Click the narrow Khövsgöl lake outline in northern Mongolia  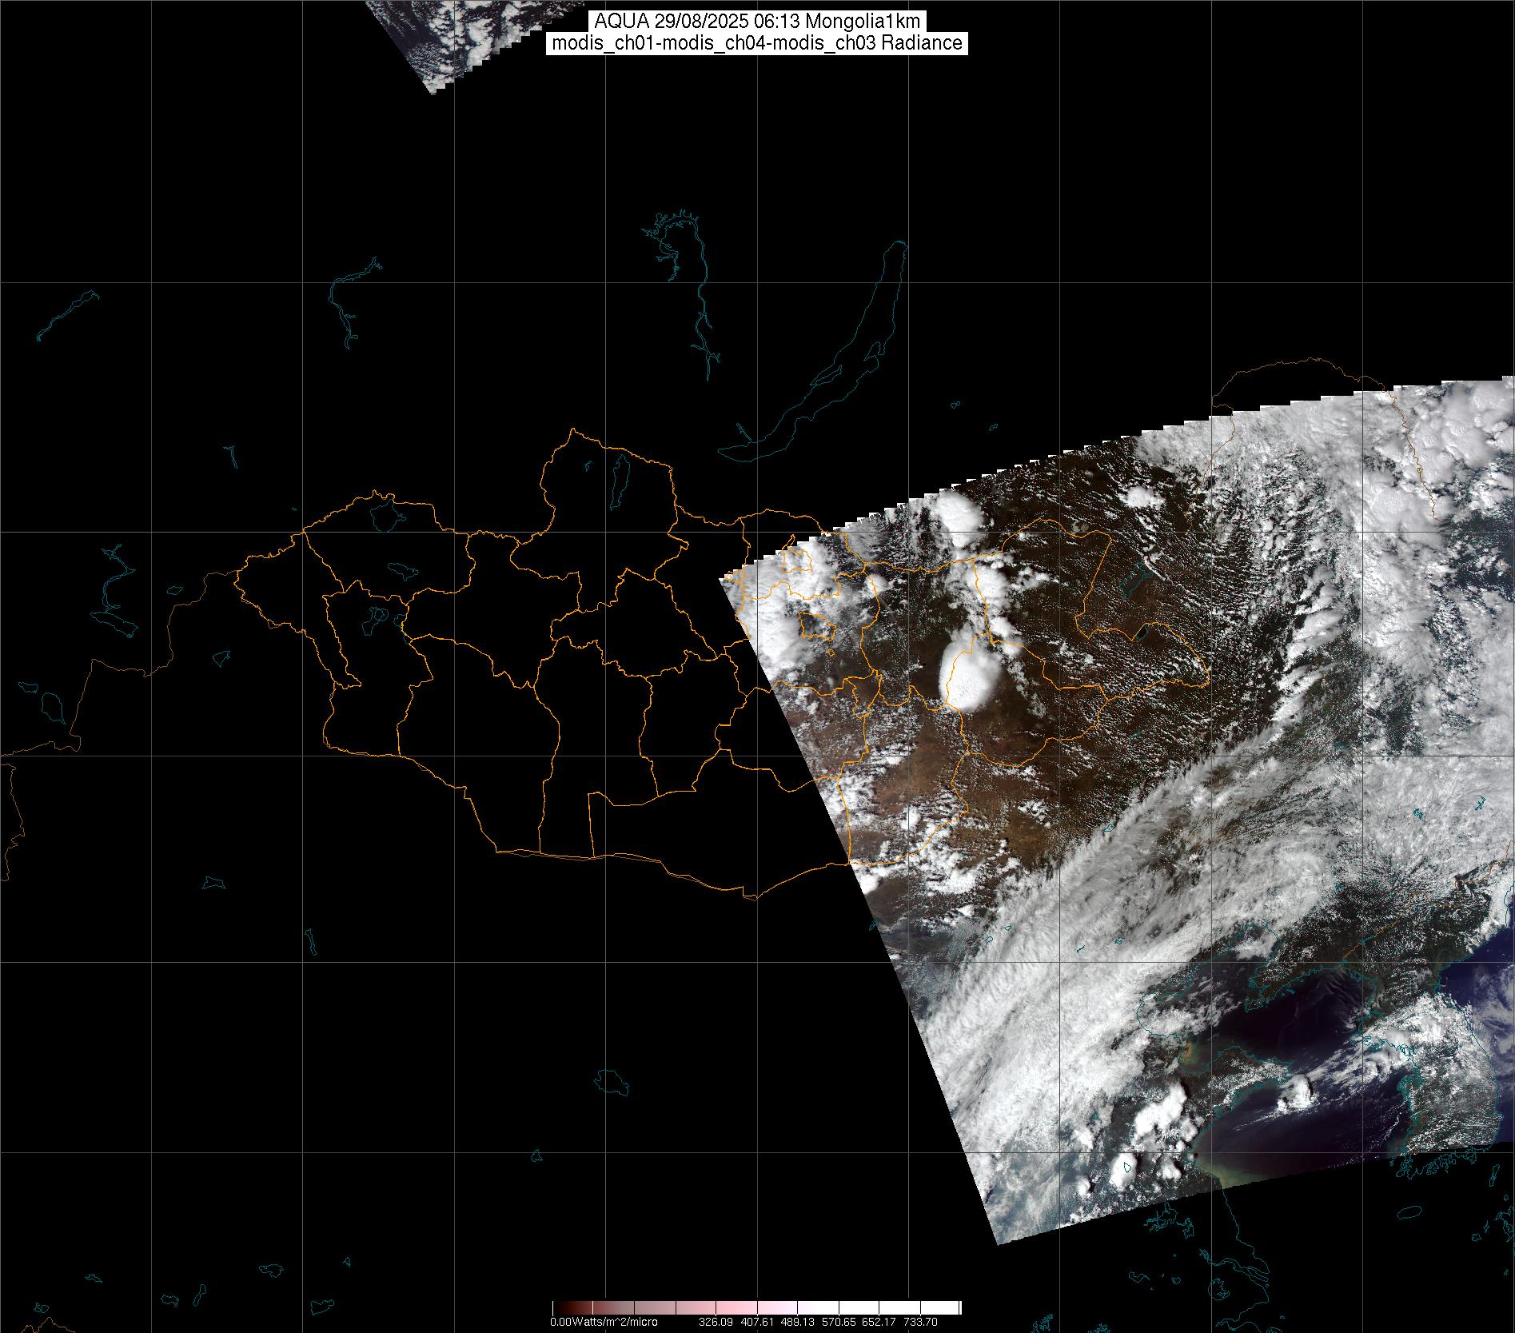619,477
